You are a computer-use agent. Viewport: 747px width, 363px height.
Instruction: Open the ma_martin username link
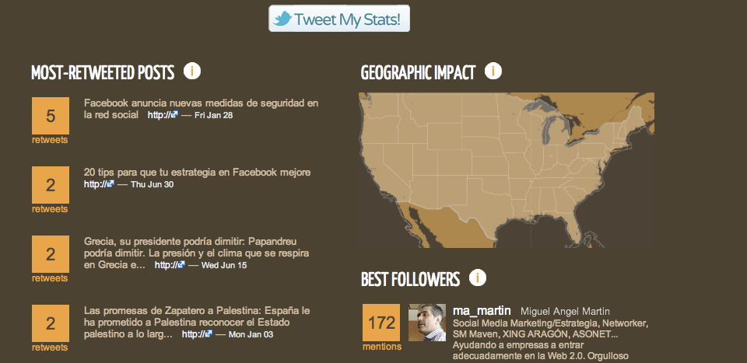[482, 311]
